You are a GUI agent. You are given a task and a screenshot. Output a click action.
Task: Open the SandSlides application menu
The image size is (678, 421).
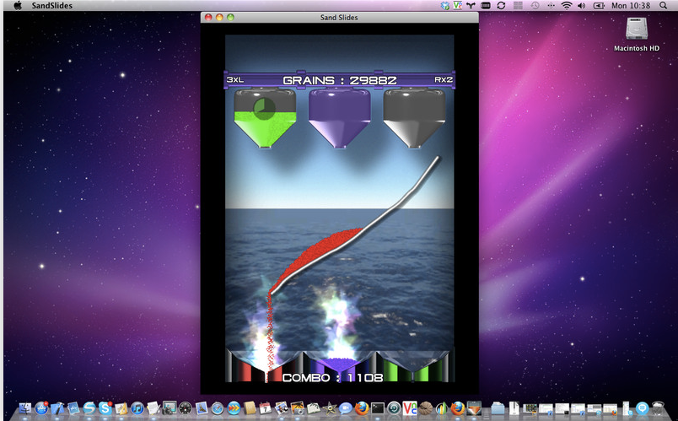(46, 6)
